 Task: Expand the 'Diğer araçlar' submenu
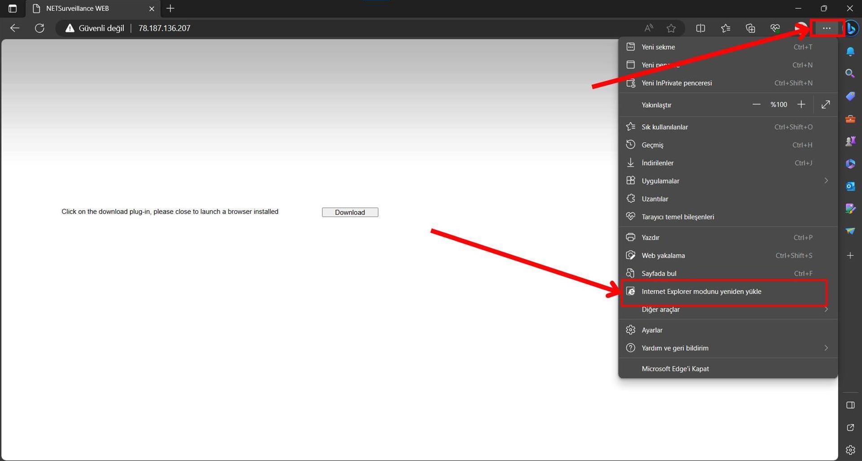728,309
